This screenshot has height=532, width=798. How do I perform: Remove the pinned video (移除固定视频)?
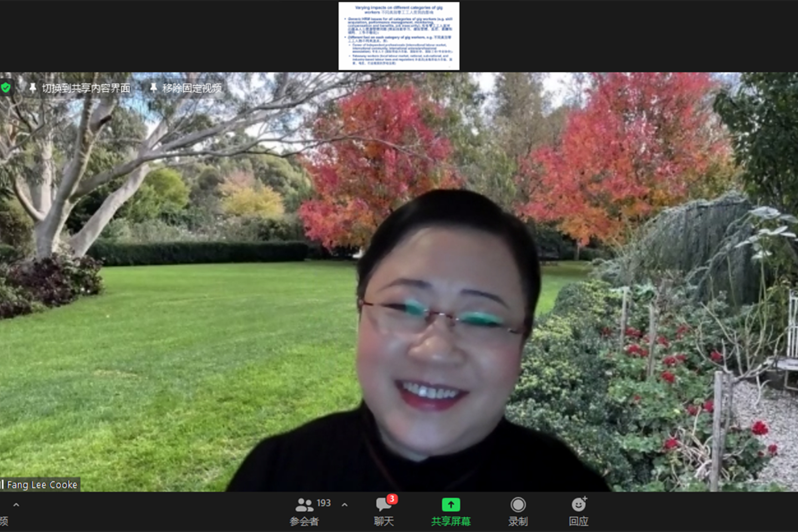pos(192,88)
